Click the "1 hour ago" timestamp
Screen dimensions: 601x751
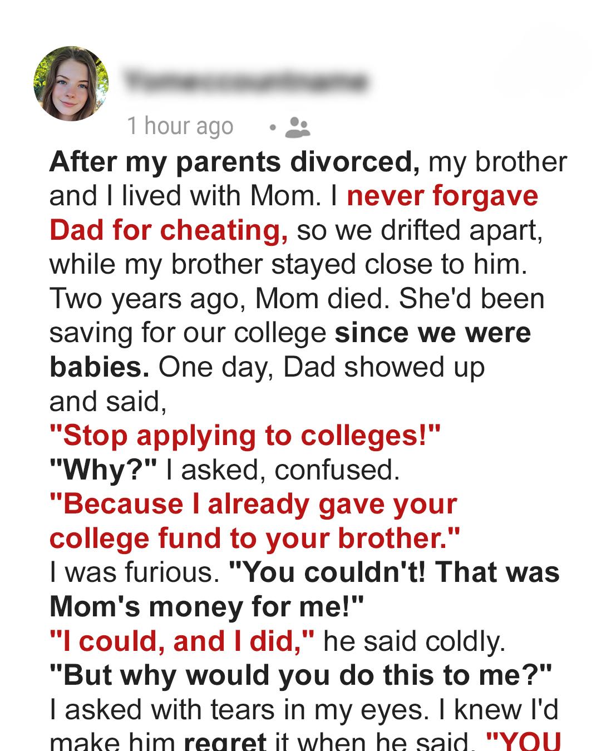(x=180, y=126)
